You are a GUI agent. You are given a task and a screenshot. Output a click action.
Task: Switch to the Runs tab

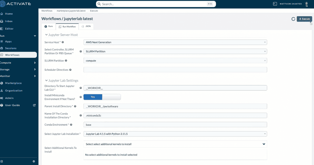point(49,26)
